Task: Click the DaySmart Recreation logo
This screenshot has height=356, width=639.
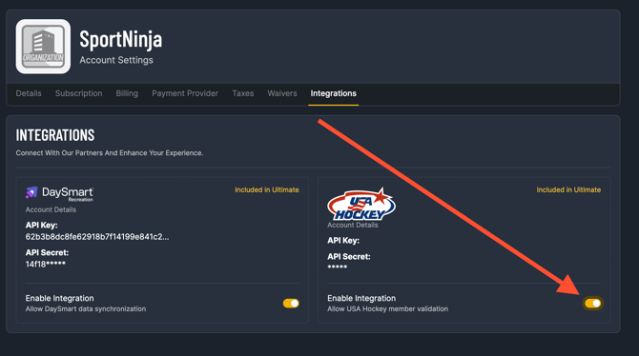Action: click(x=59, y=193)
